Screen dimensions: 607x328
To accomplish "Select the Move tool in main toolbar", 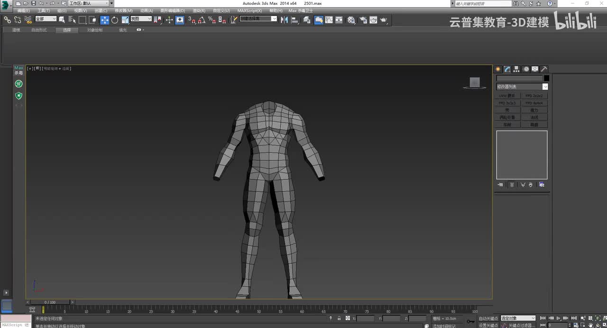I will (105, 20).
